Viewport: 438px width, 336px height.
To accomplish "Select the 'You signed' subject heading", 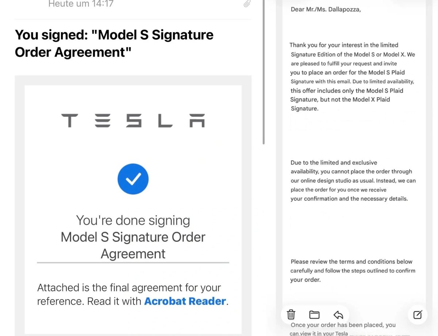I will [x=114, y=43].
